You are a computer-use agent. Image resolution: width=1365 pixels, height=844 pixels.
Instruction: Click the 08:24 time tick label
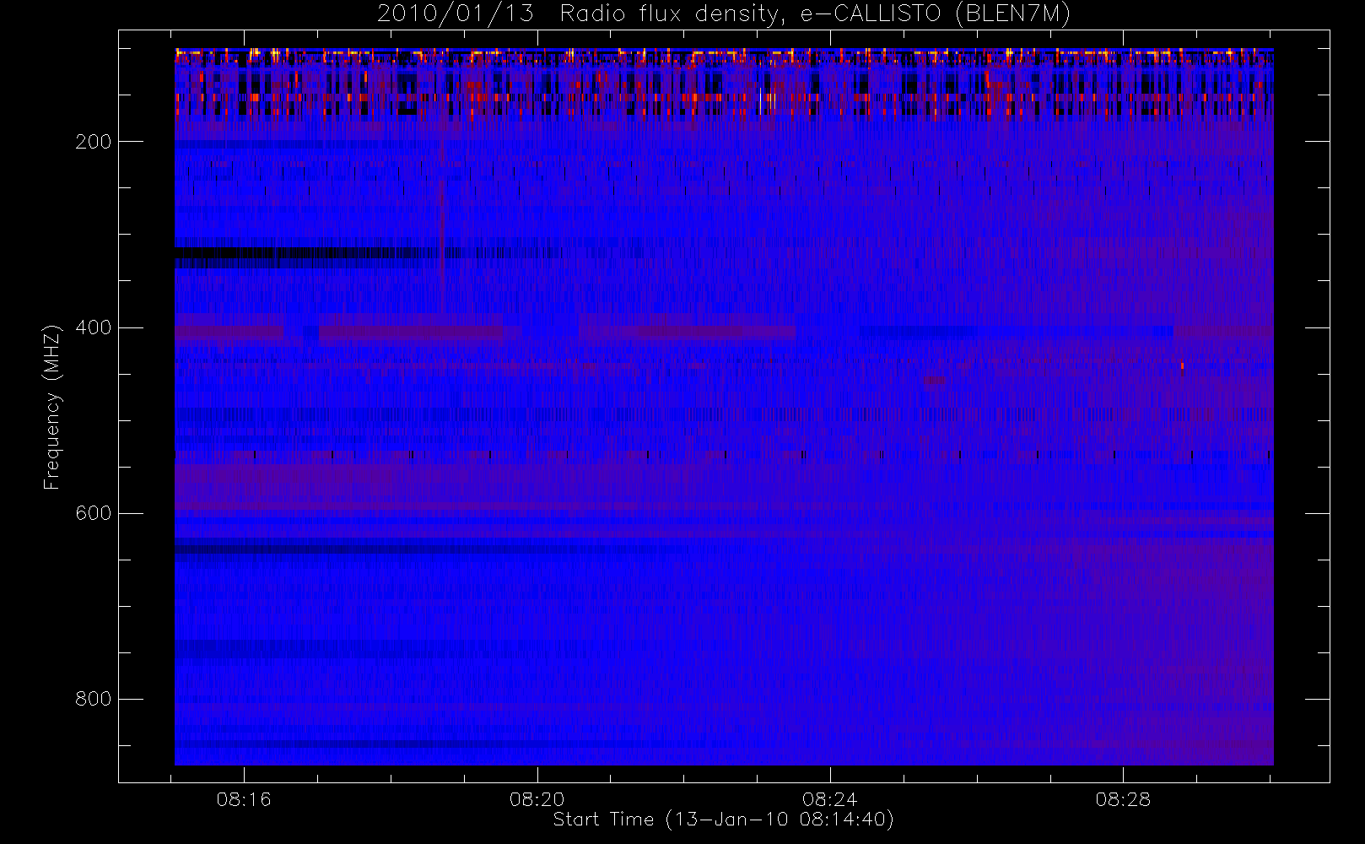pos(830,799)
